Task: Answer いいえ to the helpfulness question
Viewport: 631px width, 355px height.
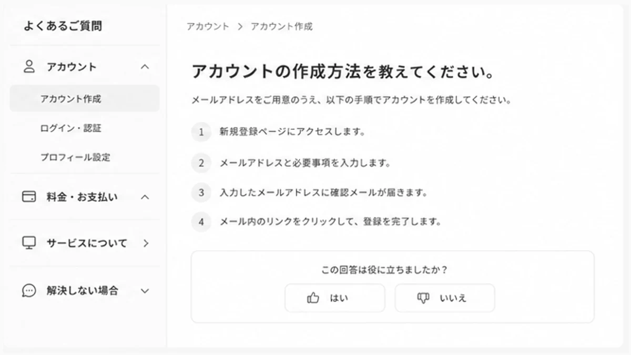Action: pyautogui.click(x=445, y=298)
